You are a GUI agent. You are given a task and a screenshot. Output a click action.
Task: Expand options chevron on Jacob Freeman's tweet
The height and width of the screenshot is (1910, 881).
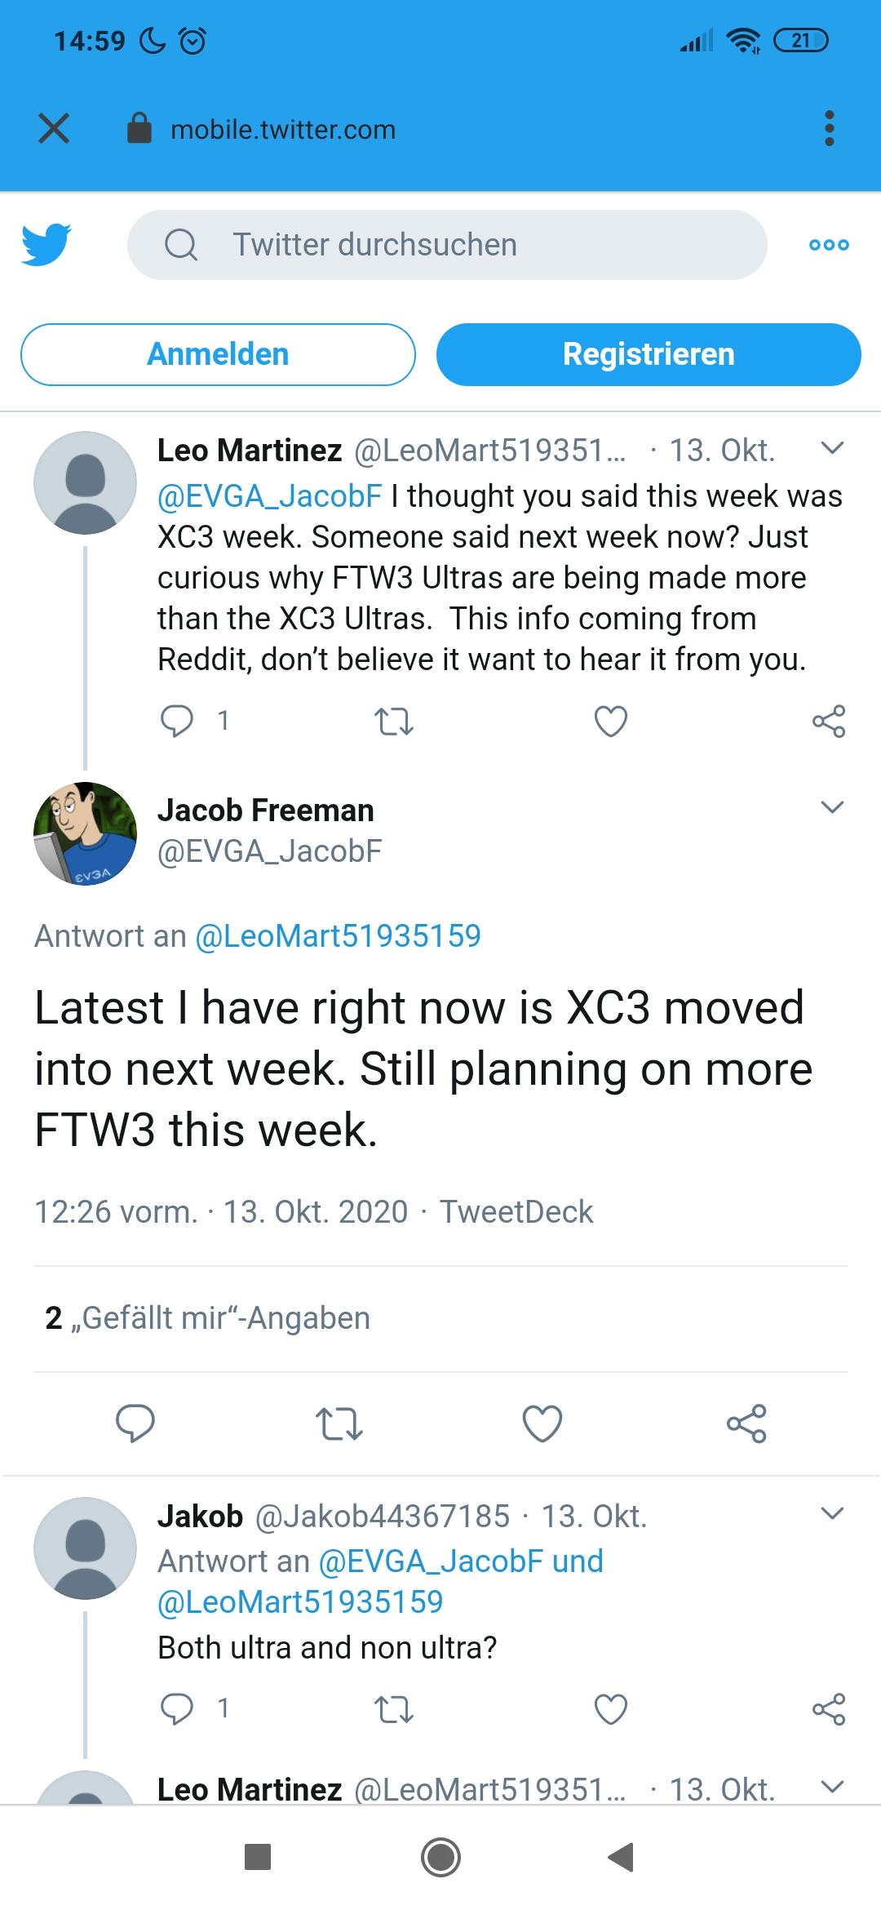[x=832, y=807]
